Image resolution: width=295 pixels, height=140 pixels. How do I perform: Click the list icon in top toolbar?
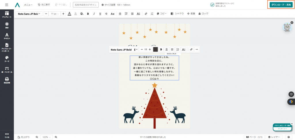(x=132, y=14)
